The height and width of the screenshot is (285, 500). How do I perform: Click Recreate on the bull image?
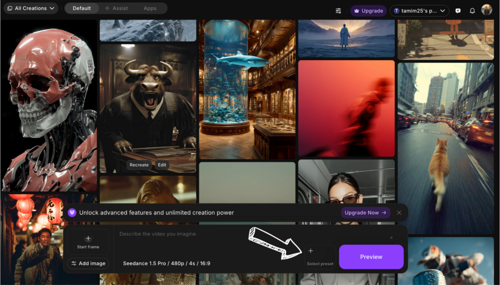pyautogui.click(x=139, y=165)
